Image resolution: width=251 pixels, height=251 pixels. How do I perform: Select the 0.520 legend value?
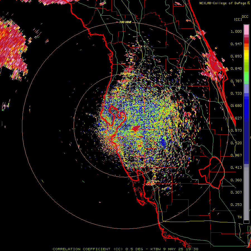pyautogui.click(x=236, y=143)
